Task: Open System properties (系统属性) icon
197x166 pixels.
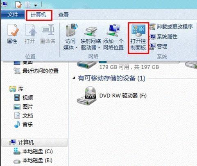Action: 152,37
